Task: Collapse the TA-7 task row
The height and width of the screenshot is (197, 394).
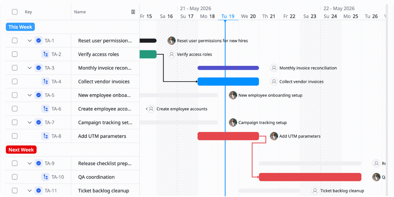Action: (30, 122)
